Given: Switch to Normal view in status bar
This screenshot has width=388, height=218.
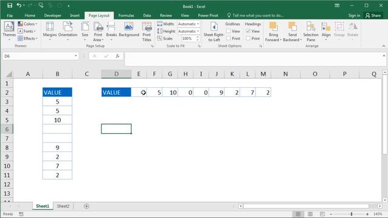Looking at the screenshot, I should [x=298, y=214].
